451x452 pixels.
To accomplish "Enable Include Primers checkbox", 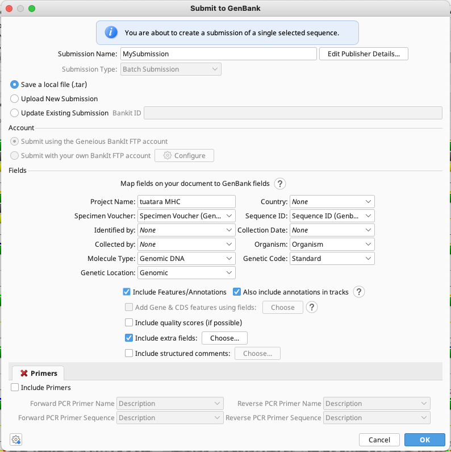I will coord(15,387).
